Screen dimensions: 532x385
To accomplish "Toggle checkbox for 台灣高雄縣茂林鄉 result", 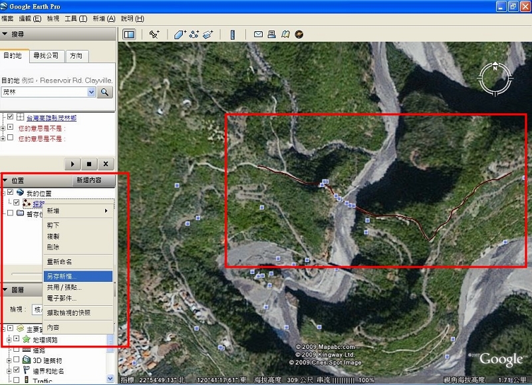I will [11, 118].
